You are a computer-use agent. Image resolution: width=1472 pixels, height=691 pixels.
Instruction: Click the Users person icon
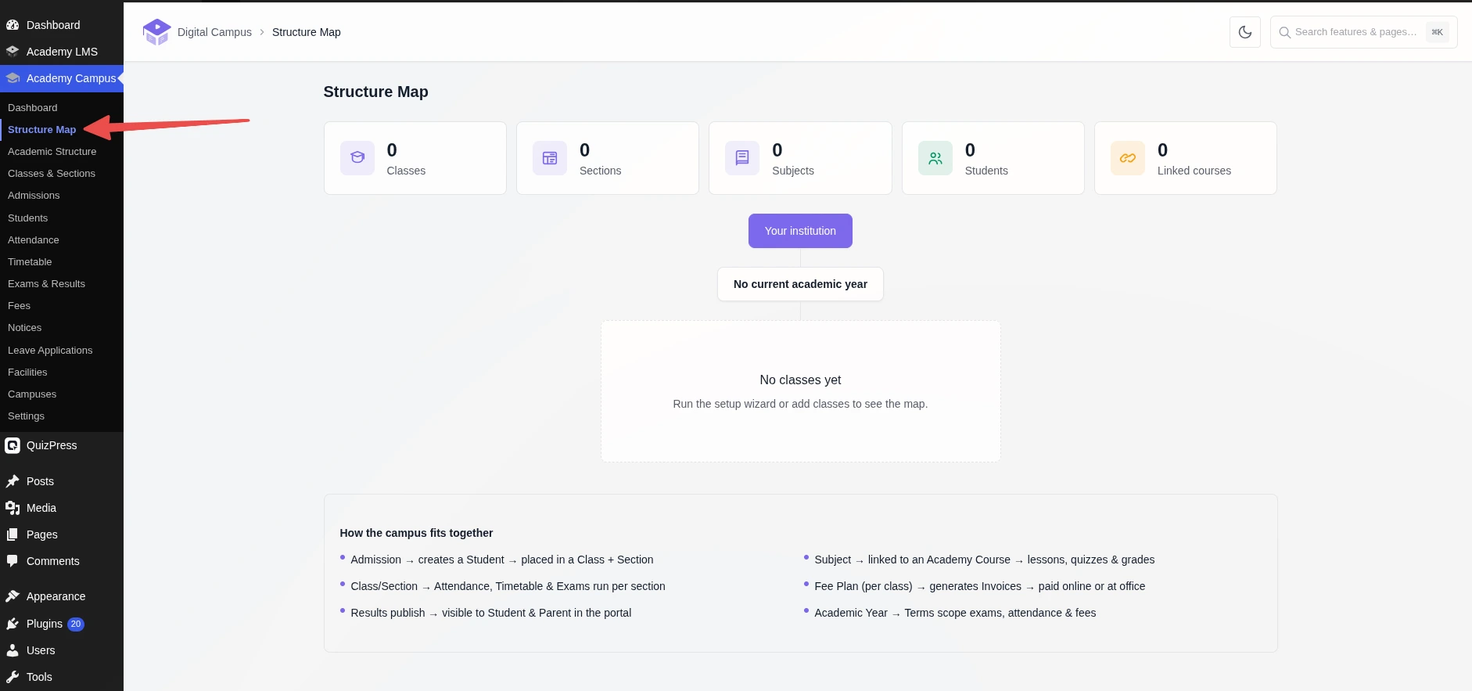(13, 650)
